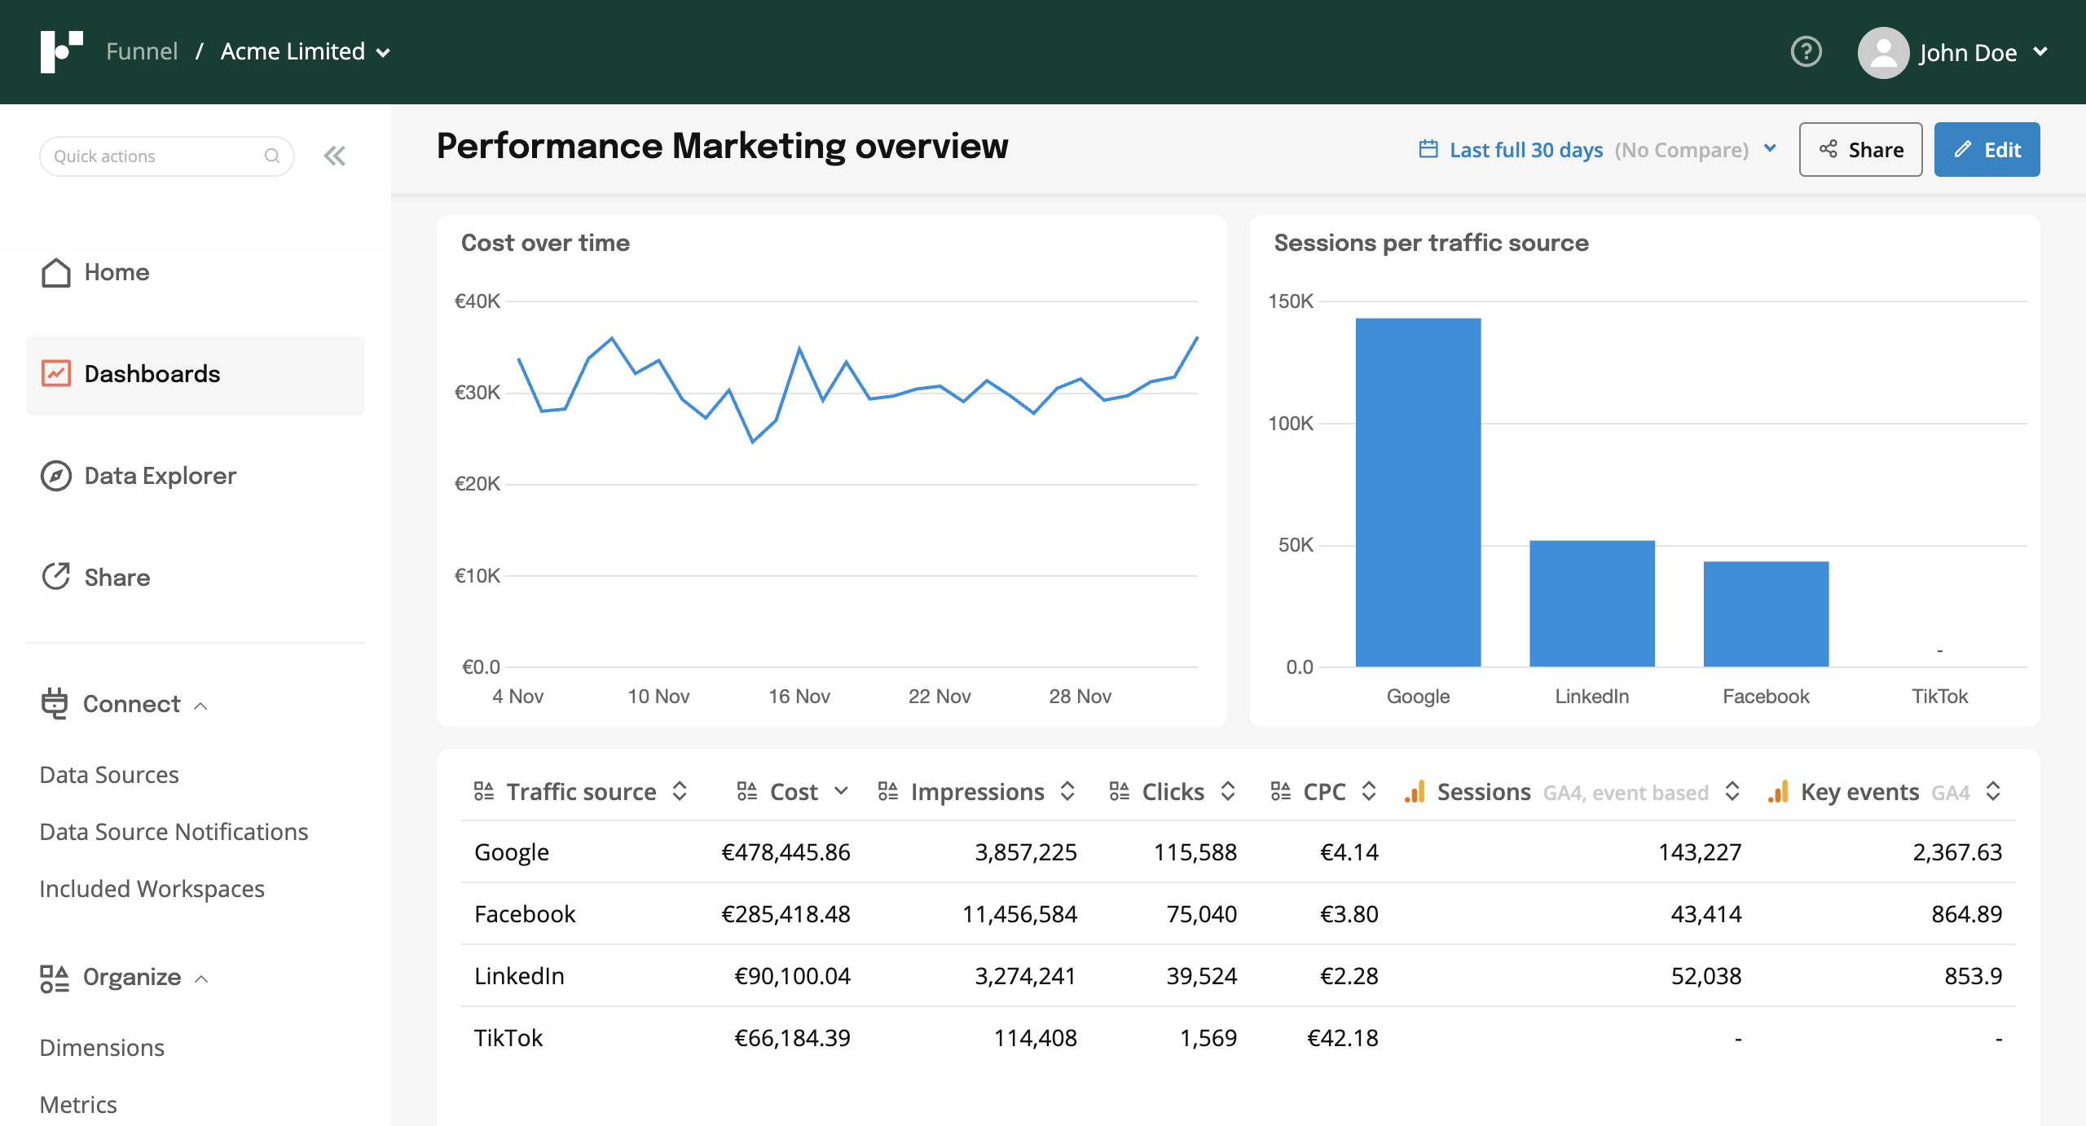Image resolution: width=2086 pixels, height=1126 pixels.
Task: Click the Connect plug icon
Action: 54,703
